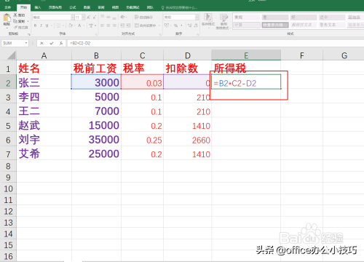Image resolution: width=364 pixels, height=262 pixels.
Task: Toggle Align Left
Action: tap(102, 25)
